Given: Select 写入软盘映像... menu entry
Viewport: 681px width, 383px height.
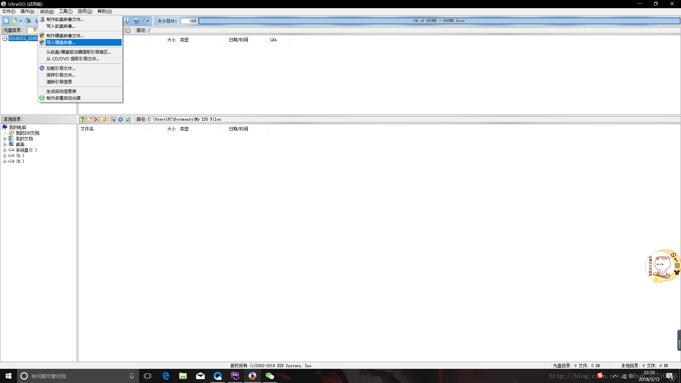Looking at the screenshot, I should (x=80, y=26).
